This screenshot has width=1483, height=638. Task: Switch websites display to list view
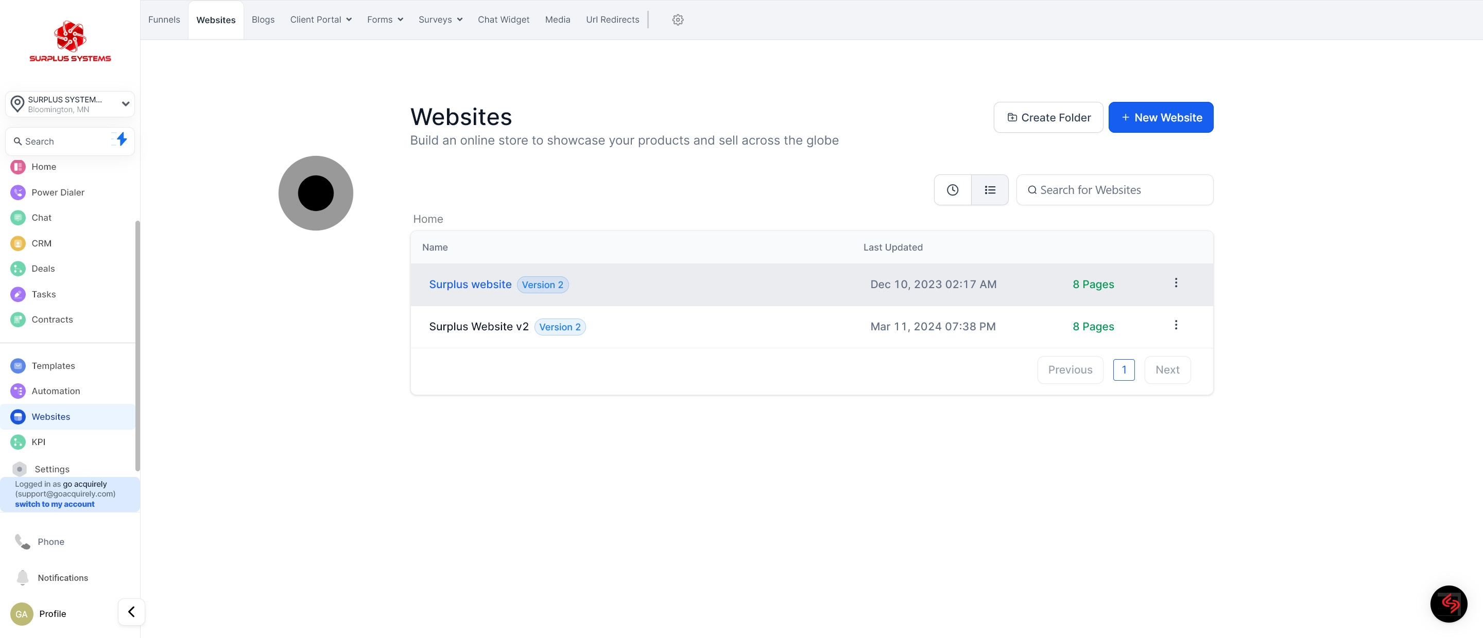[990, 189]
